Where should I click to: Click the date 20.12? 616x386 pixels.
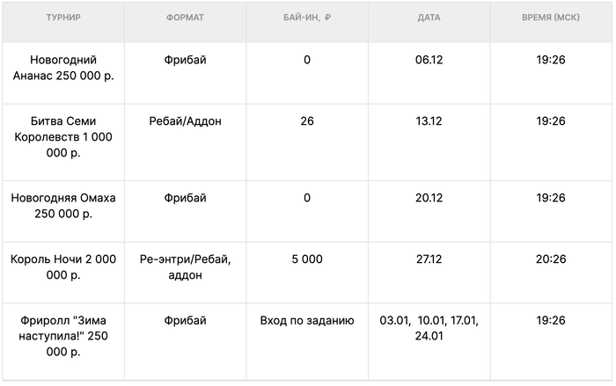pos(429,198)
